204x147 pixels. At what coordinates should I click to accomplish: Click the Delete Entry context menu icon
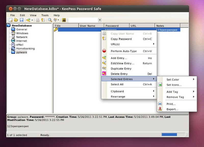pyautogui.click(x=104, y=73)
